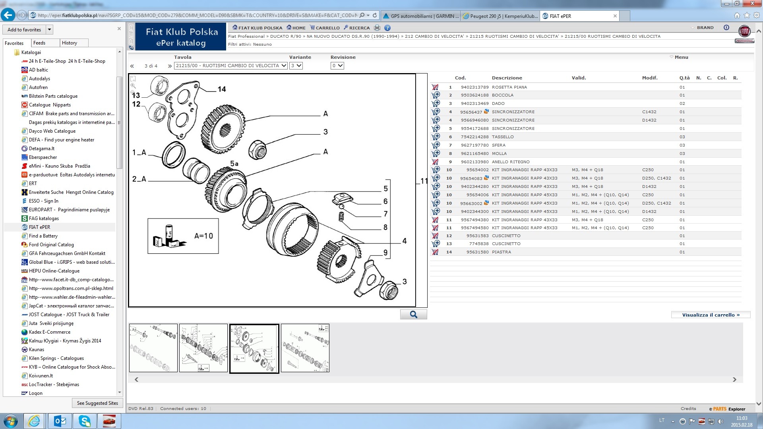Expand the Menu dropdown
763x429 pixels.
tap(679, 57)
